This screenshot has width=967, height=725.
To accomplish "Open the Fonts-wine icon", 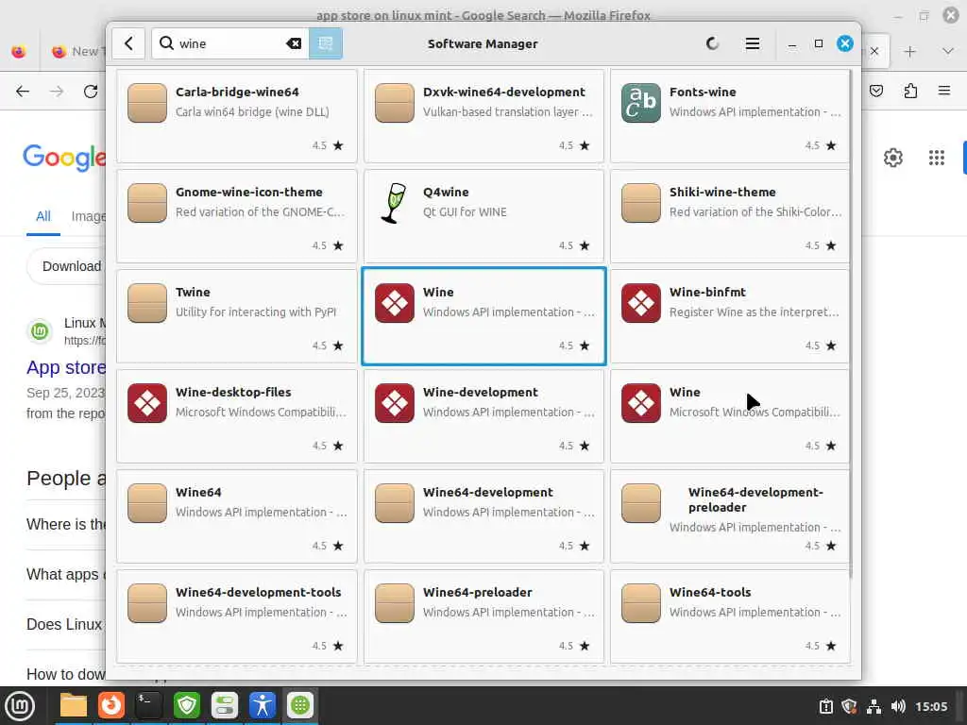I will pos(641,103).
